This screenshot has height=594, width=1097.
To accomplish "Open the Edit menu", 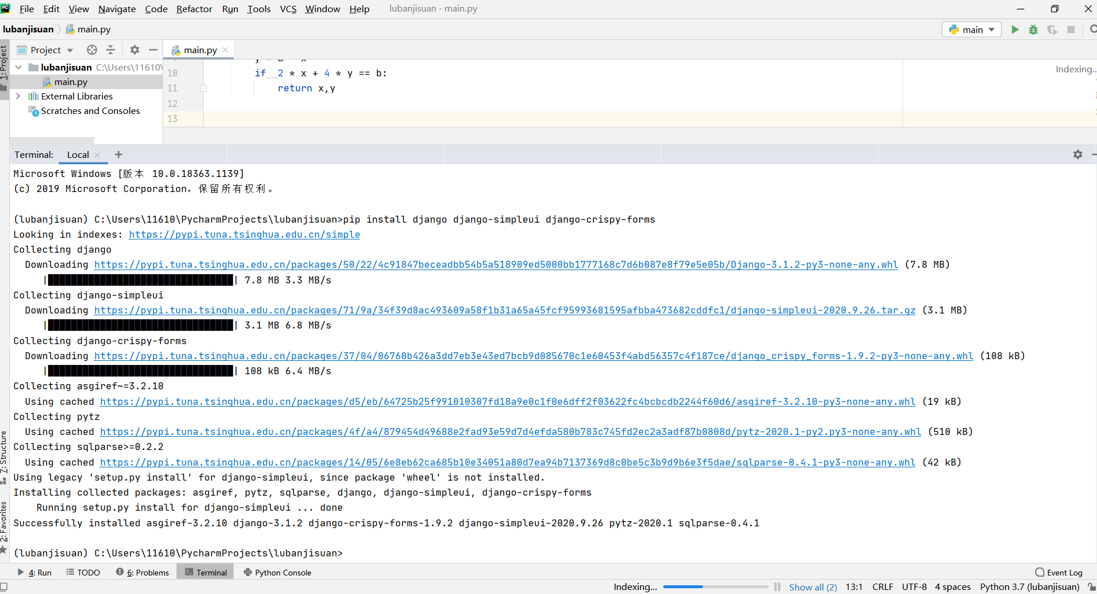I will coord(51,9).
